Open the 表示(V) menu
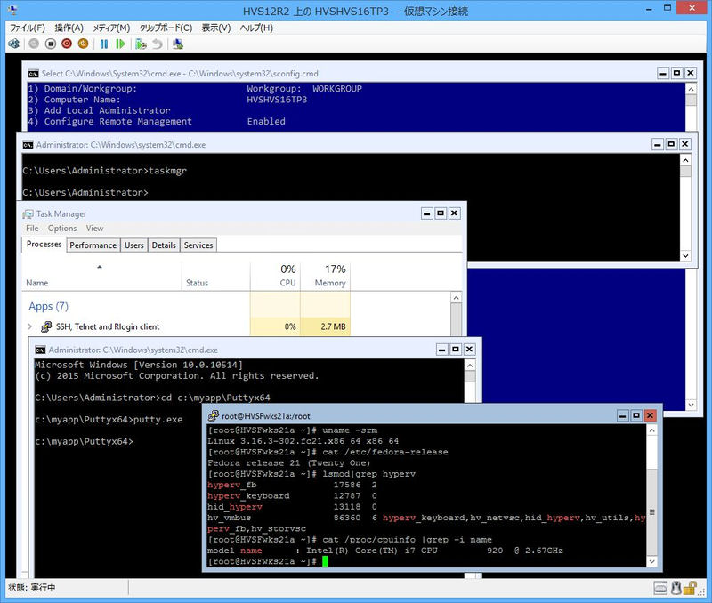The image size is (712, 603). coord(216,28)
